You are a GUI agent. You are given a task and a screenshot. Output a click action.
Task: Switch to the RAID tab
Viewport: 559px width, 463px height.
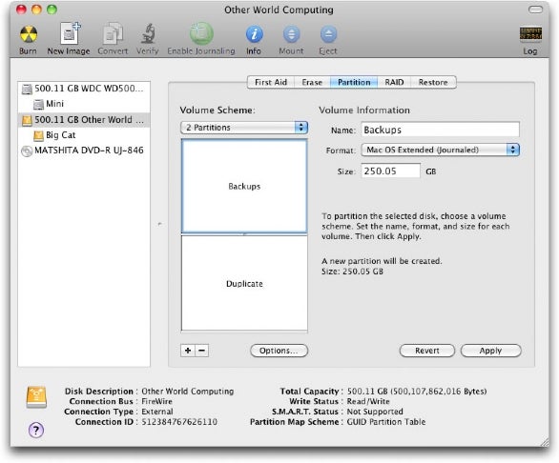[x=394, y=82]
